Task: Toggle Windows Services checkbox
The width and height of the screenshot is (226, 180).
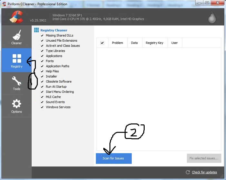Action: 42,107
